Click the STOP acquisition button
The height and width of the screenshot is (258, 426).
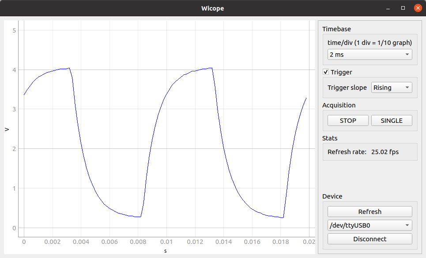click(347, 120)
